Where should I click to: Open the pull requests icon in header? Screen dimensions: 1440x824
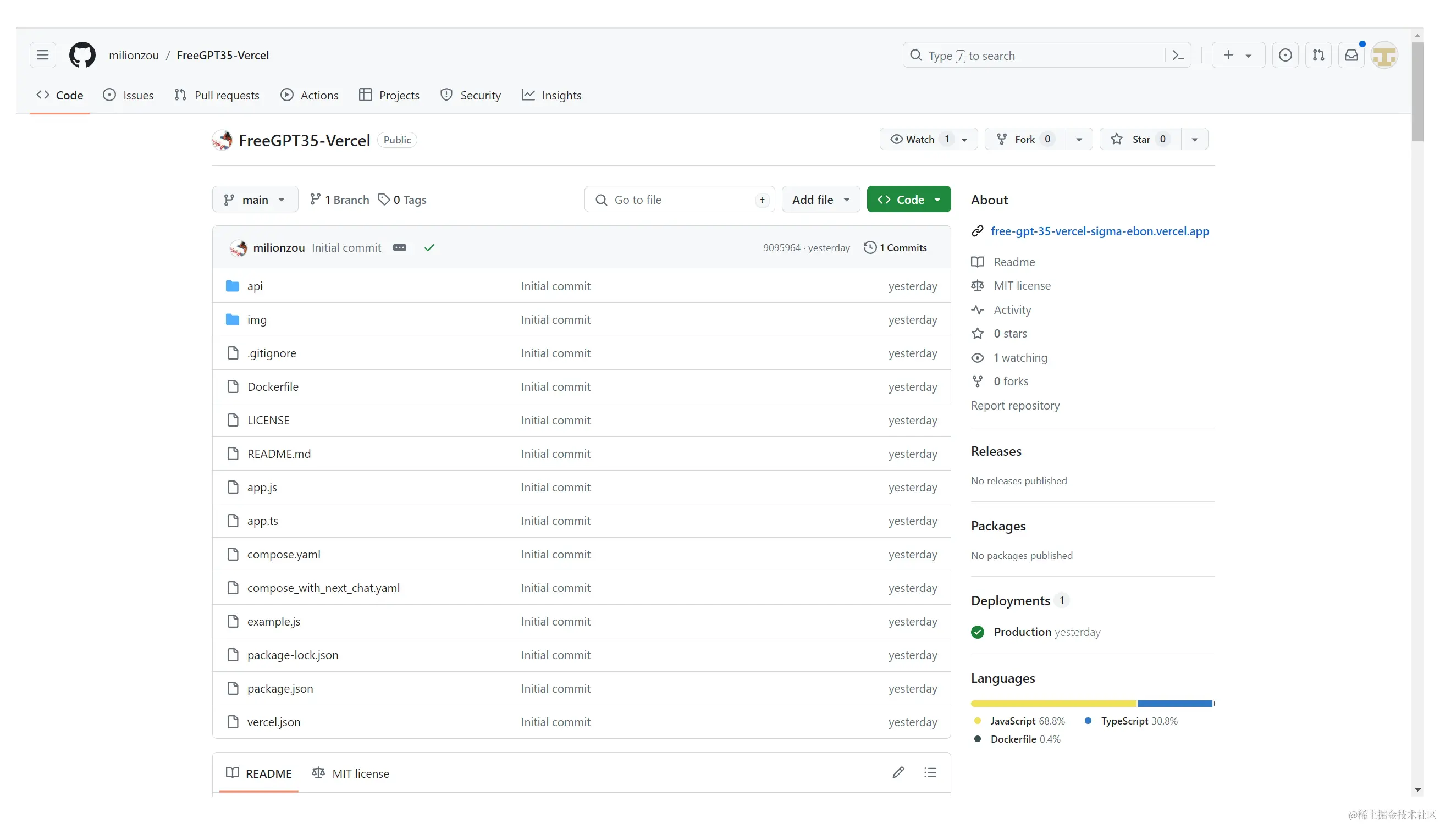coord(1318,55)
